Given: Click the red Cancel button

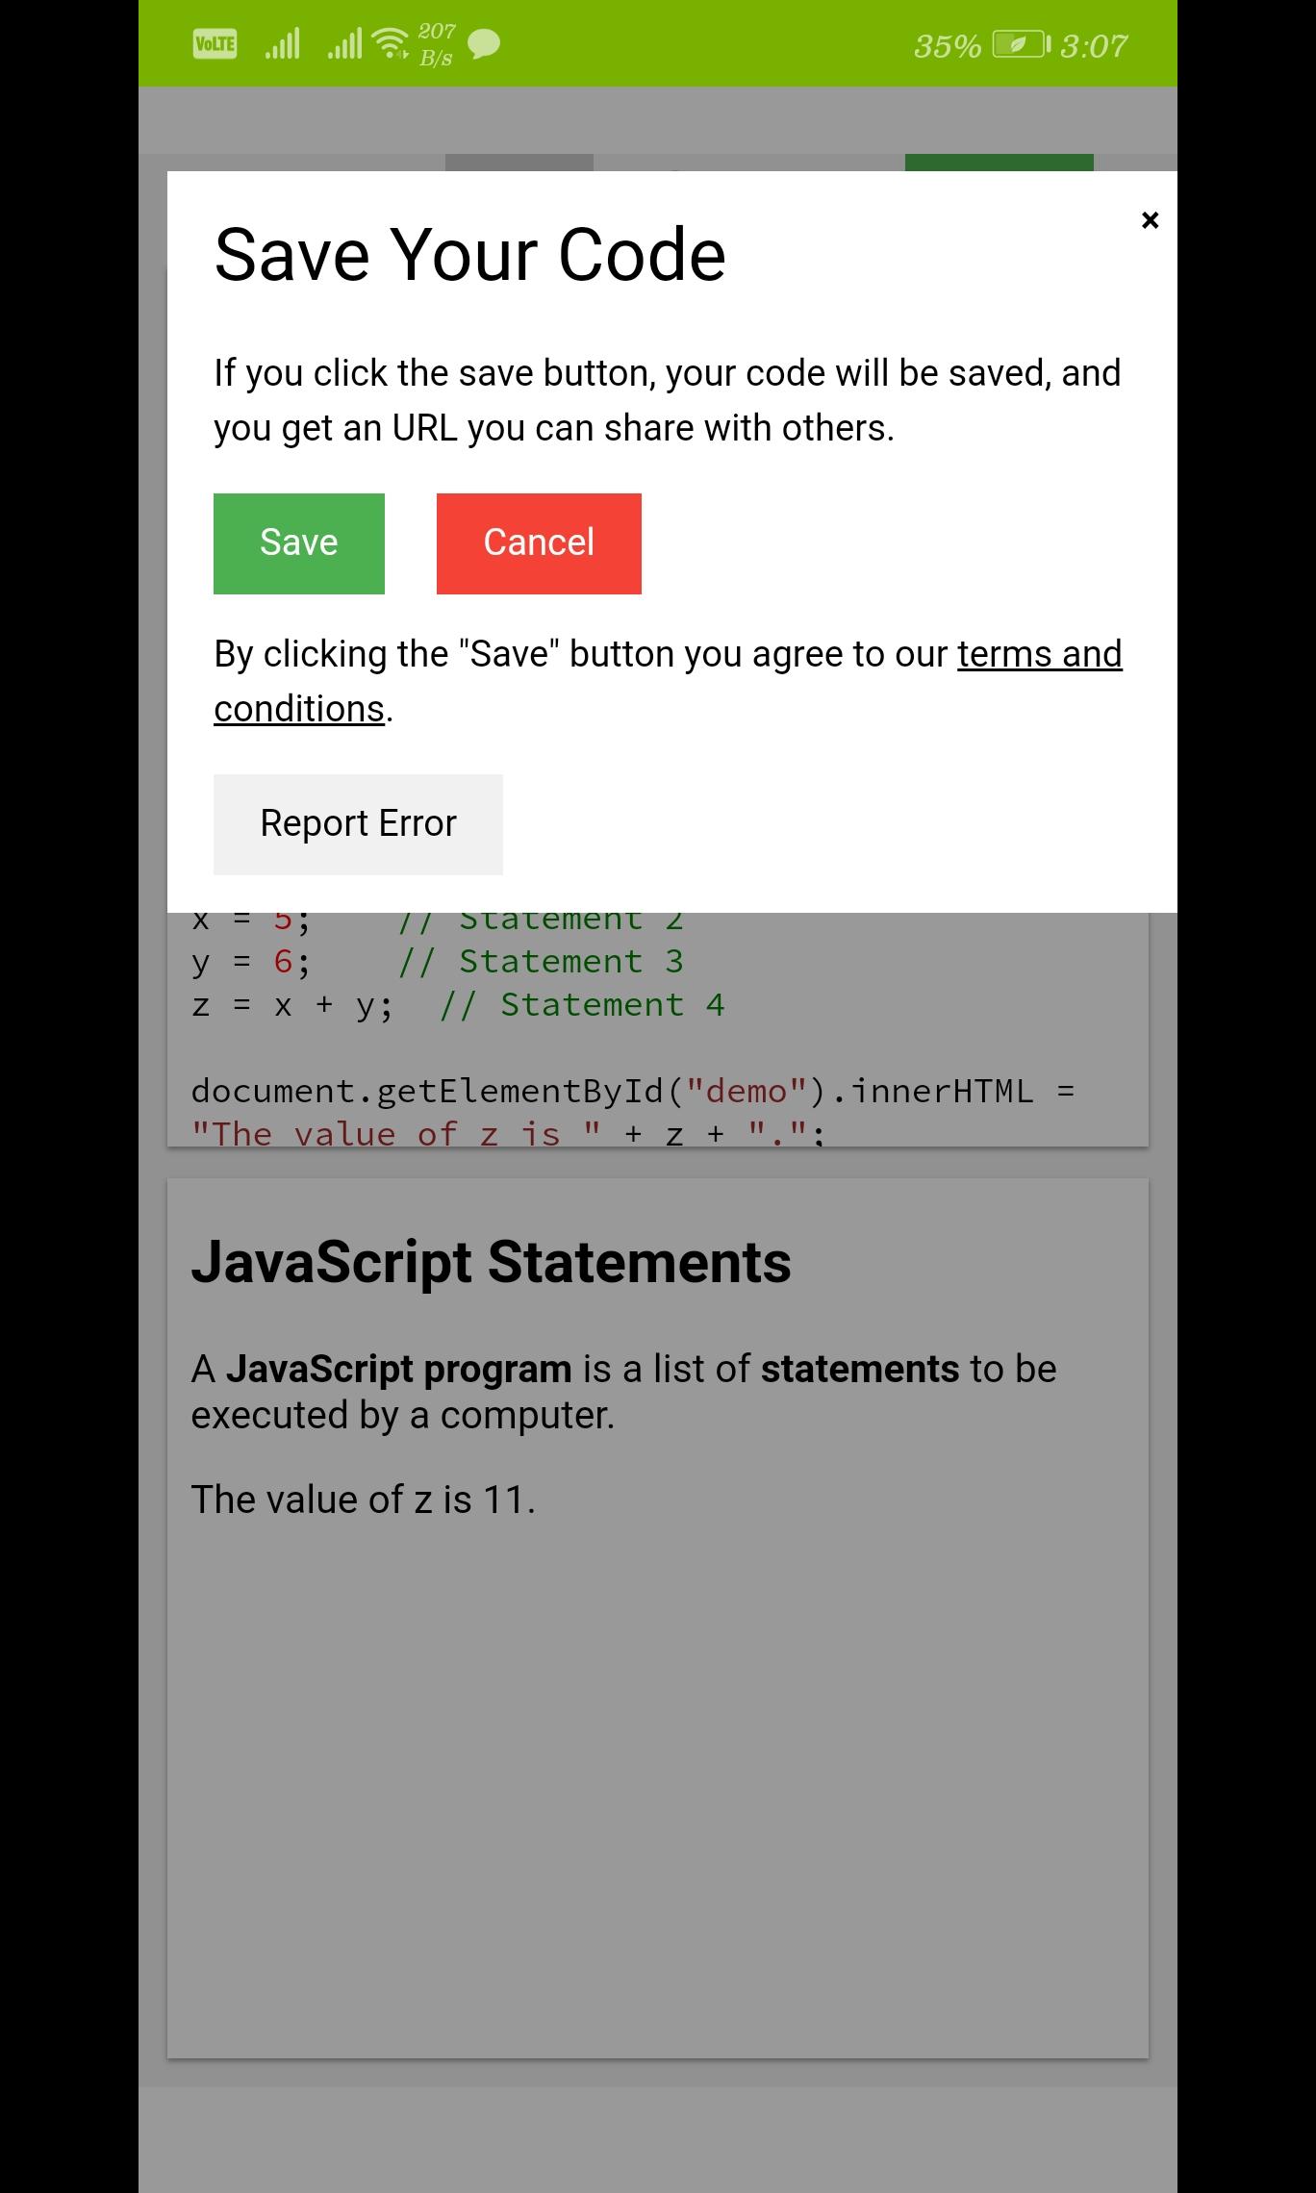Looking at the screenshot, I should pos(539,543).
